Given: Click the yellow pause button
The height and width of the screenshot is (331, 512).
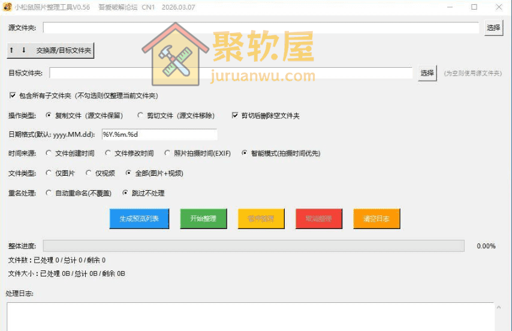Looking at the screenshot, I should click(261, 219).
